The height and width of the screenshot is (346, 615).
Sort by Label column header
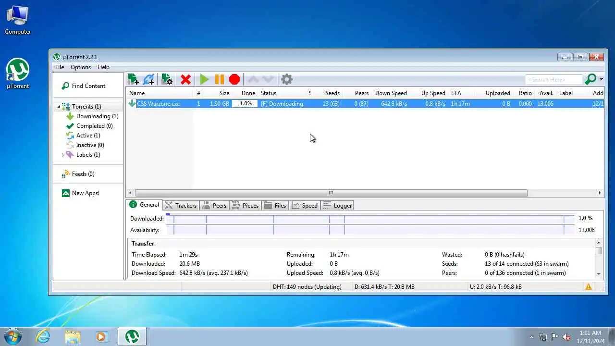tap(573, 93)
